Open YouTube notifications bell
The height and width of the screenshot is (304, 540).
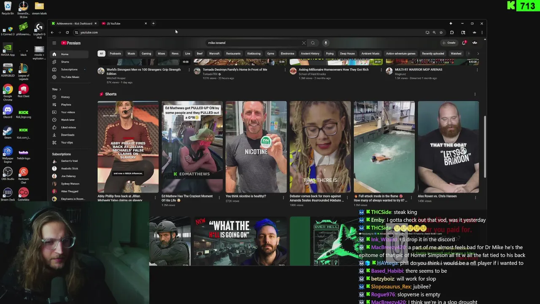point(464,43)
